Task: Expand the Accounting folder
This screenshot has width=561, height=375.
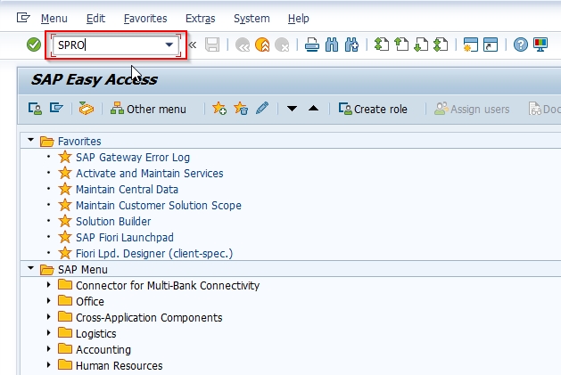Action: 49,349
